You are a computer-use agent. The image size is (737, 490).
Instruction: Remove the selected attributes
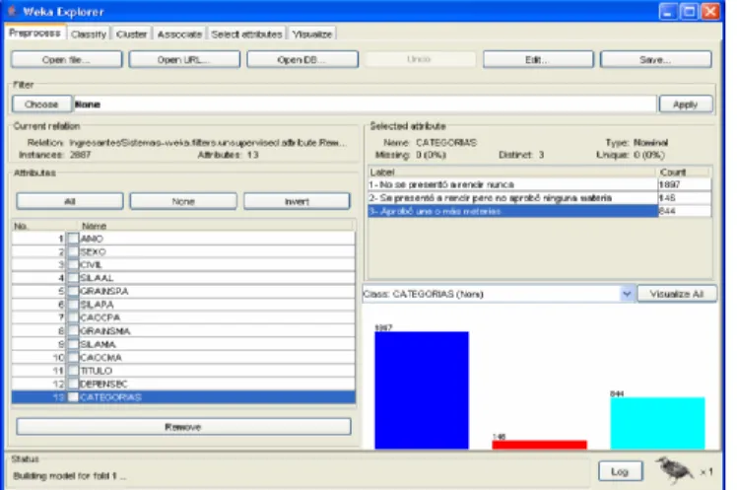pos(183,427)
